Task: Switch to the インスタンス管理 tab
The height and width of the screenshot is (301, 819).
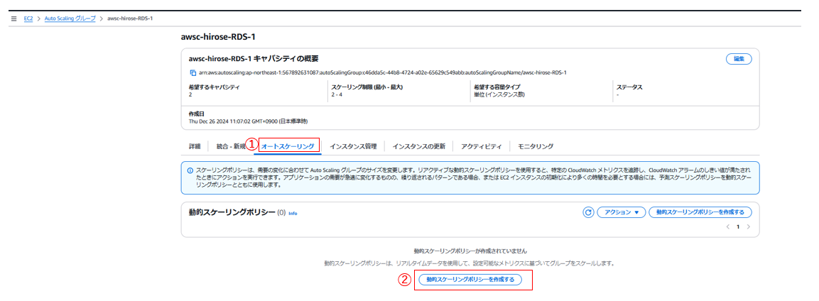Action: pyautogui.click(x=353, y=146)
